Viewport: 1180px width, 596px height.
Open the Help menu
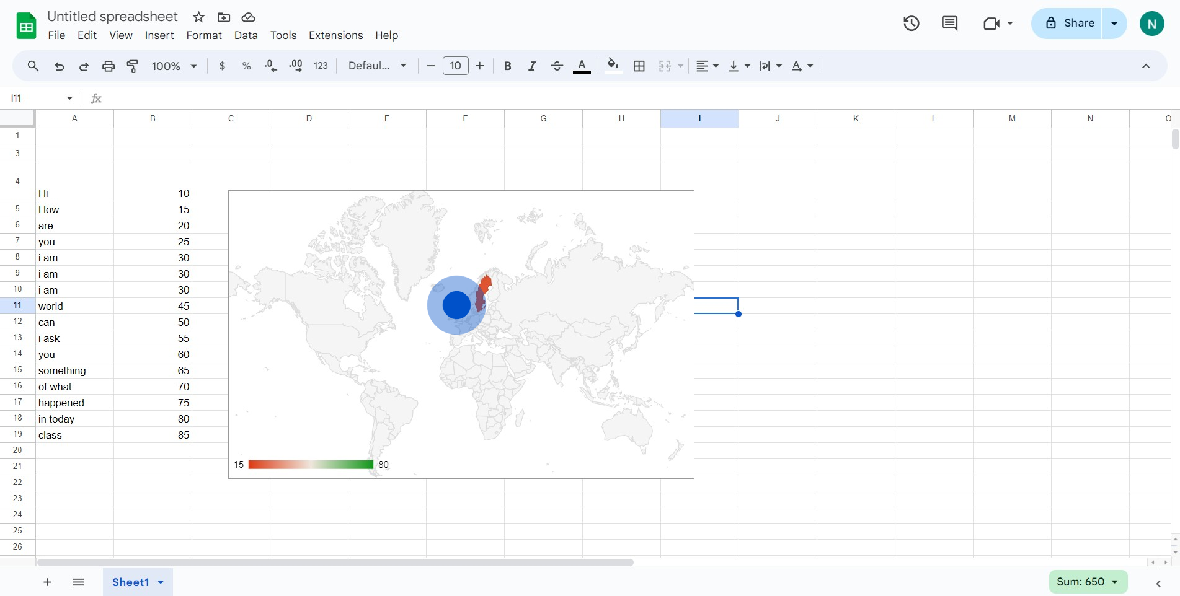point(386,35)
